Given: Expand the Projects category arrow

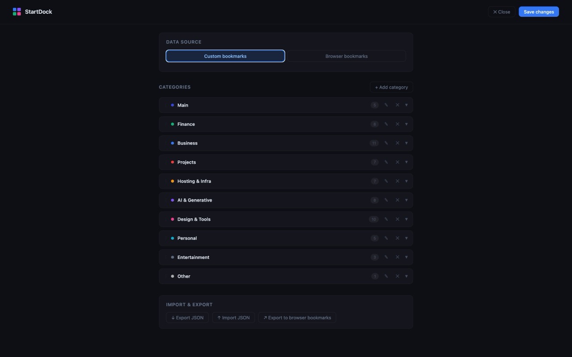Looking at the screenshot, I should pos(406,162).
